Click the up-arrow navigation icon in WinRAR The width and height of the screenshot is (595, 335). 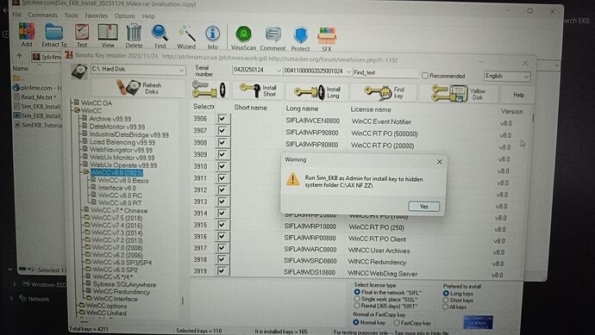click(x=19, y=56)
